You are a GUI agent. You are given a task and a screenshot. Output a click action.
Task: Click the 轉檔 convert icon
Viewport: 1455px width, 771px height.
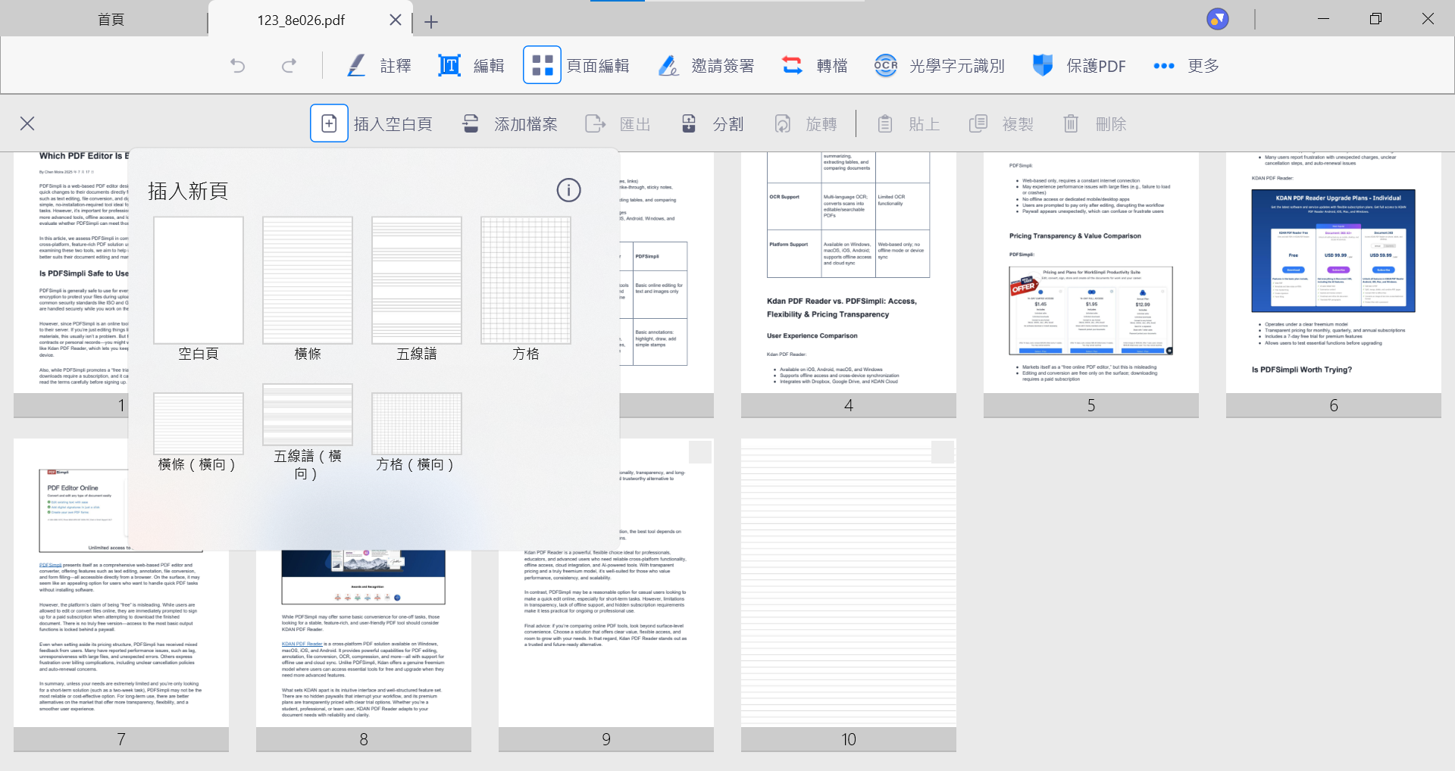(793, 66)
